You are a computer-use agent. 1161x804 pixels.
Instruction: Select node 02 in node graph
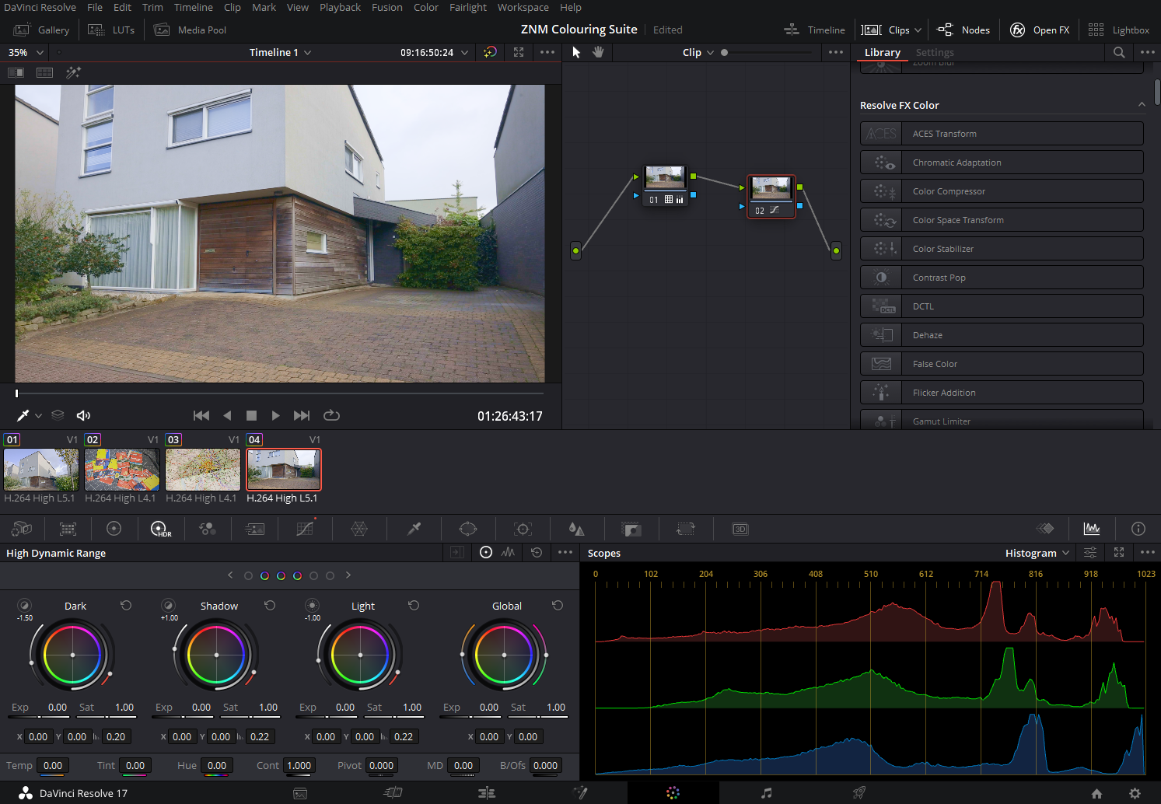click(771, 197)
